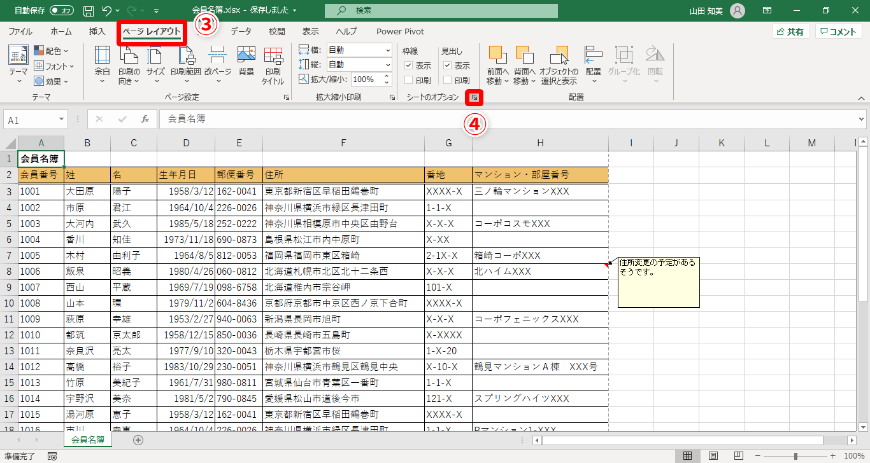The width and height of the screenshot is (870, 463).
Task: Open the 拡大縮小印刷 dialog launcher
Action: pyautogui.click(x=392, y=97)
